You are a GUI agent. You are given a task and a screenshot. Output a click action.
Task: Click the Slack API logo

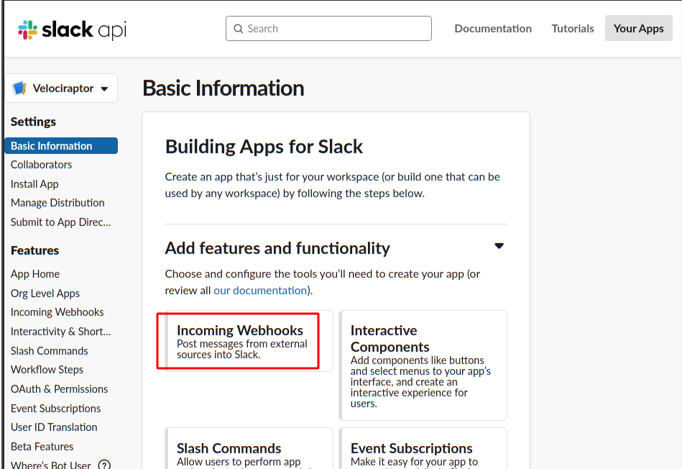point(72,29)
